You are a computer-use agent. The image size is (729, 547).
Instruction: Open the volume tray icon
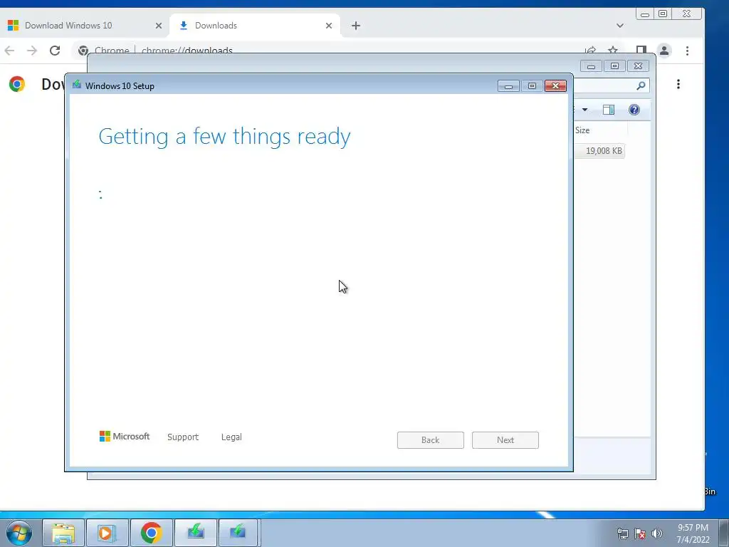click(x=657, y=533)
